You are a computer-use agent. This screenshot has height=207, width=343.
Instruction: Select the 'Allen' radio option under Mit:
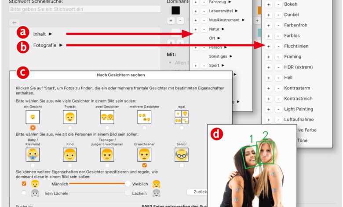[x=170, y=63]
